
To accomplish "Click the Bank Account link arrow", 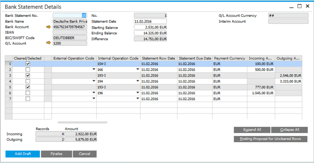I will pos(49,27).
